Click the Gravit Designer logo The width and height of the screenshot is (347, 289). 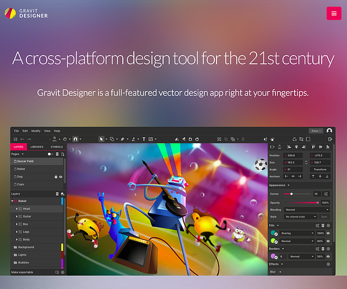tap(26, 13)
